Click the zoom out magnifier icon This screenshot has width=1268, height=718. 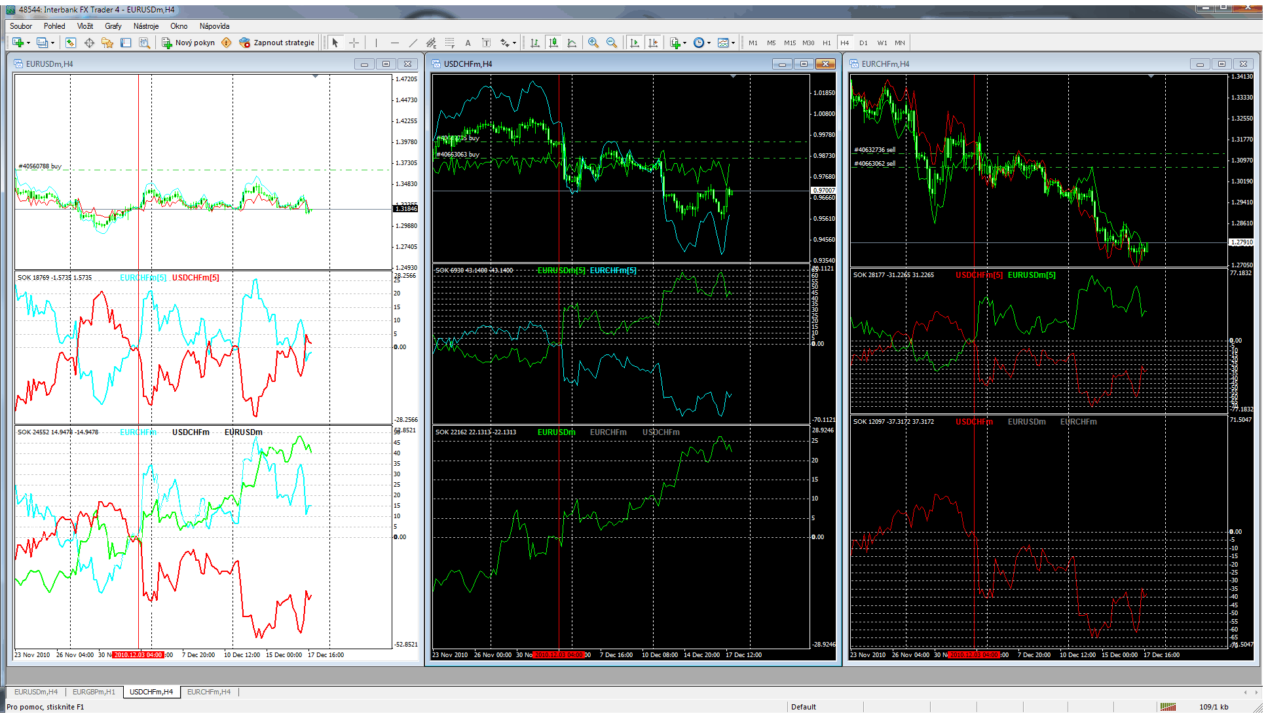click(612, 43)
